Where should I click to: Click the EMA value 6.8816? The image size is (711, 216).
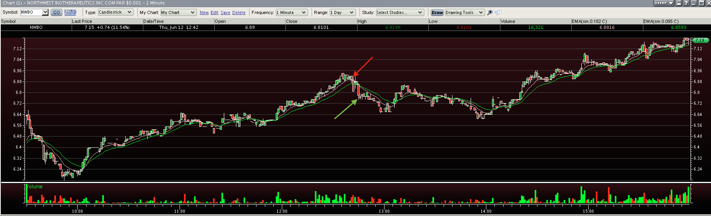(607, 27)
